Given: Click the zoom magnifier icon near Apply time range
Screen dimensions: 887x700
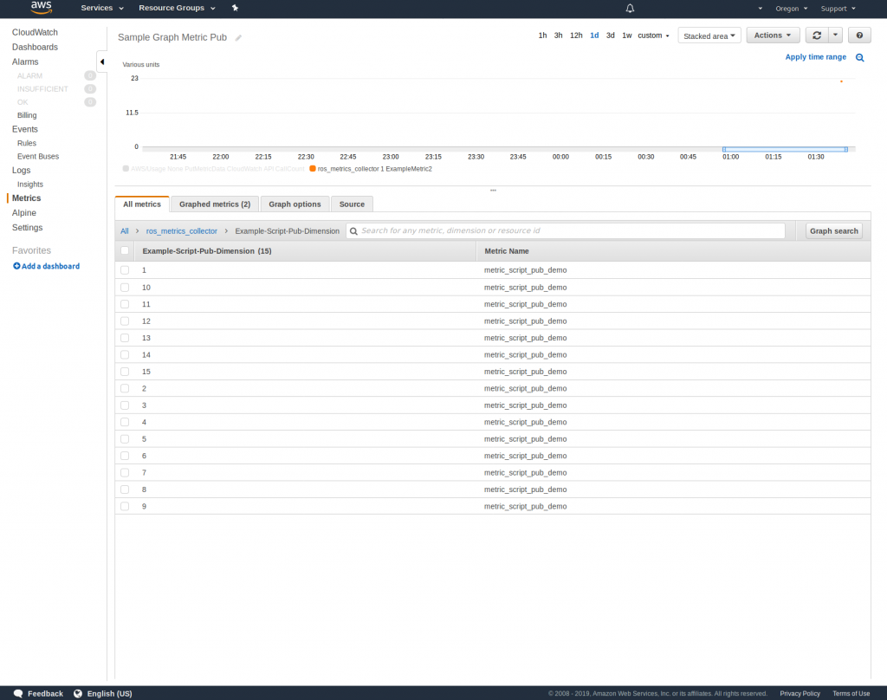Looking at the screenshot, I should (858, 56).
